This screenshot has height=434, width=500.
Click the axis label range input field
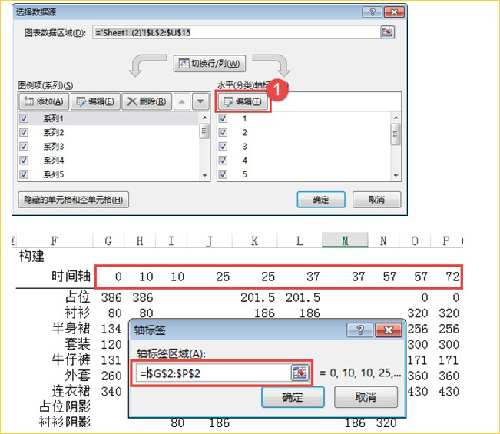pyautogui.click(x=214, y=373)
